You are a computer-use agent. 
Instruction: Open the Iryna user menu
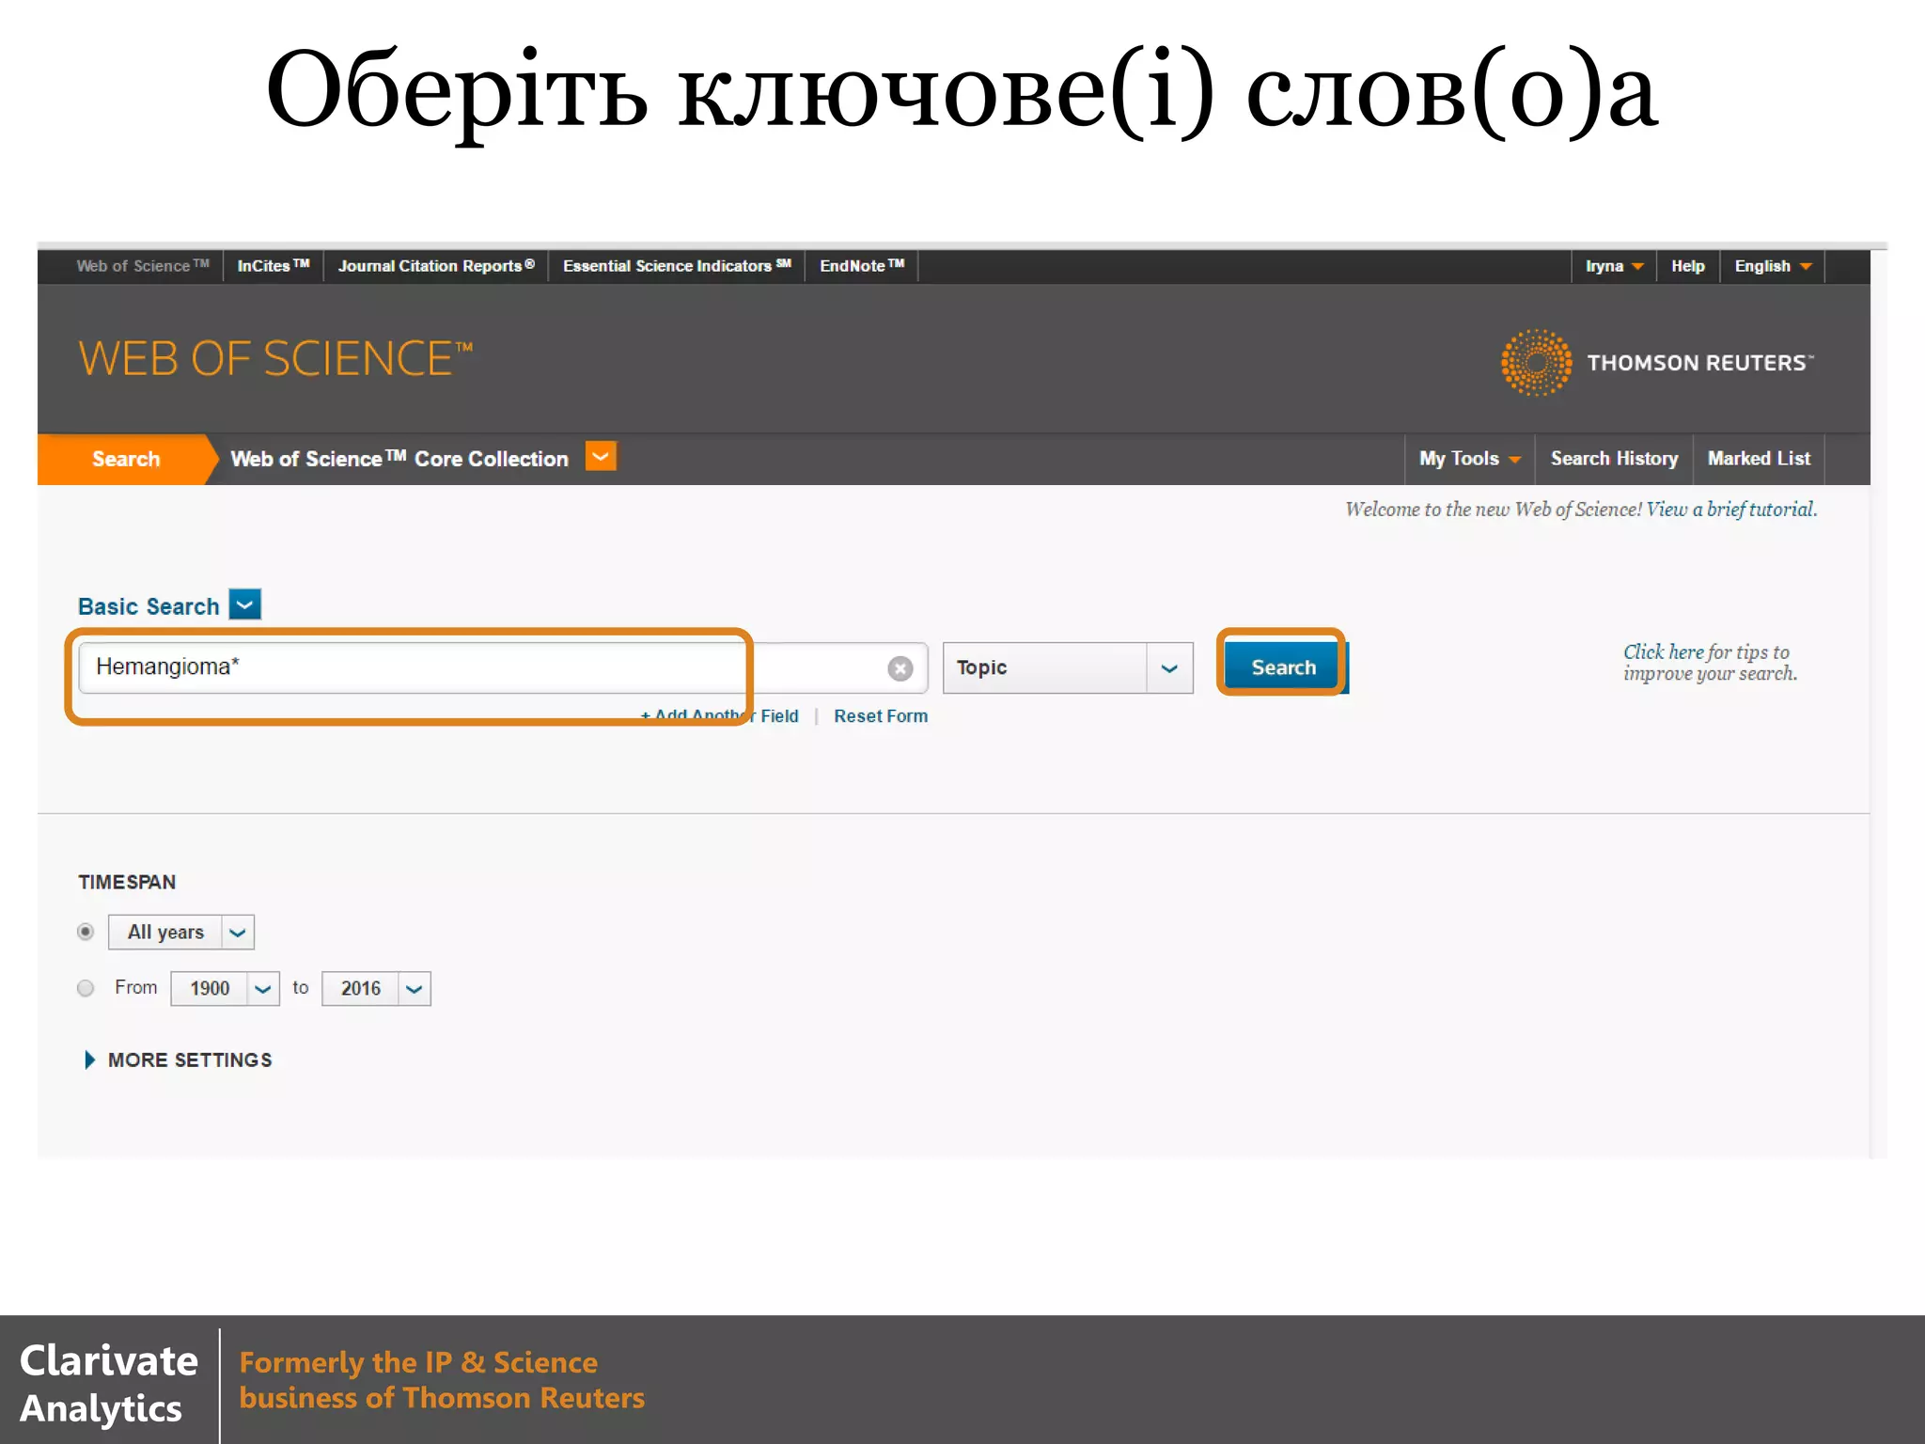pos(1614,266)
